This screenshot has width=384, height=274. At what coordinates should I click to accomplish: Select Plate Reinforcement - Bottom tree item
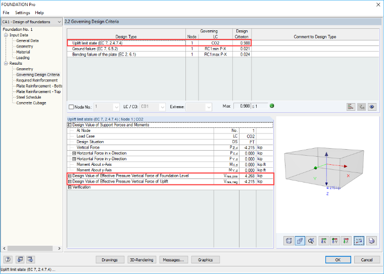(x=39, y=86)
